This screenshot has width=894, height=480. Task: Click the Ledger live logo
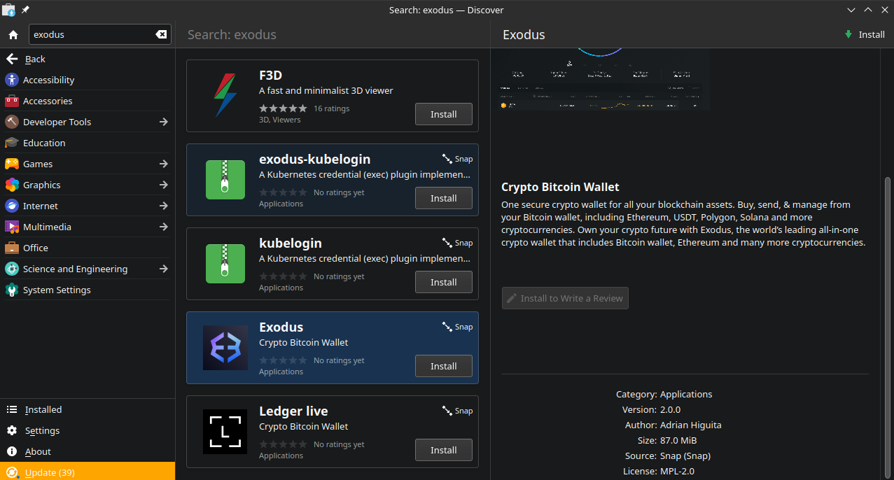(225, 432)
